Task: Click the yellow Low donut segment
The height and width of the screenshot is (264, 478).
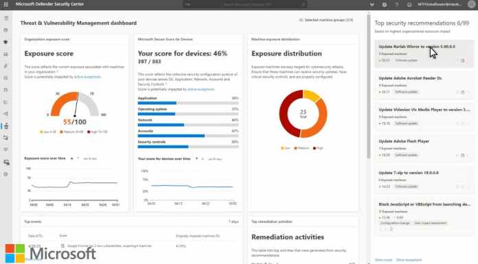Action: tap(311, 95)
